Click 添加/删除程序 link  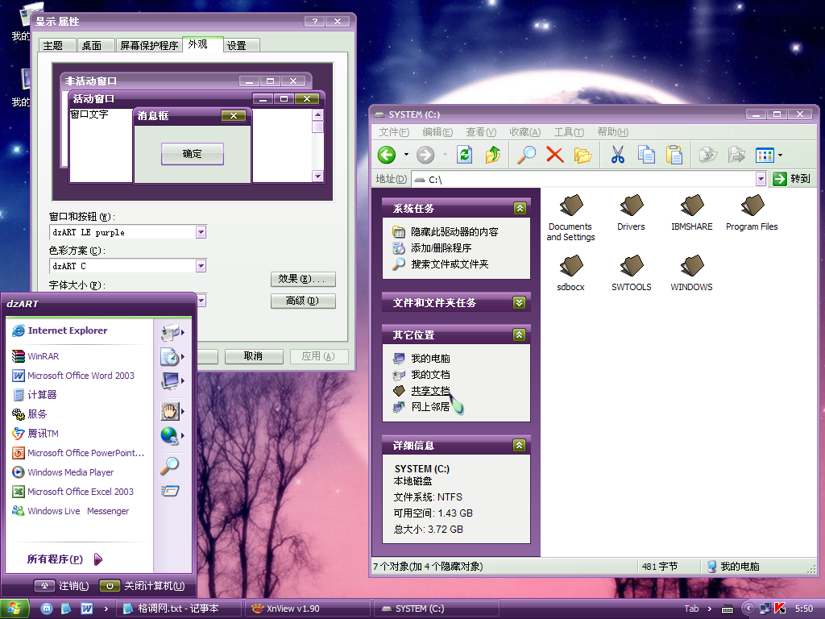pyautogui.click(x=441, y=248)
